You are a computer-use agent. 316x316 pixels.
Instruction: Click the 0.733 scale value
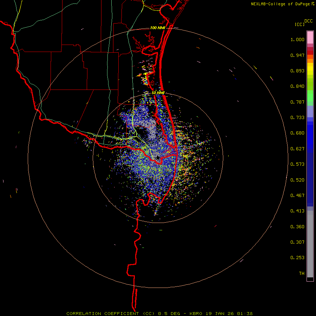click(x=297, y=118)
